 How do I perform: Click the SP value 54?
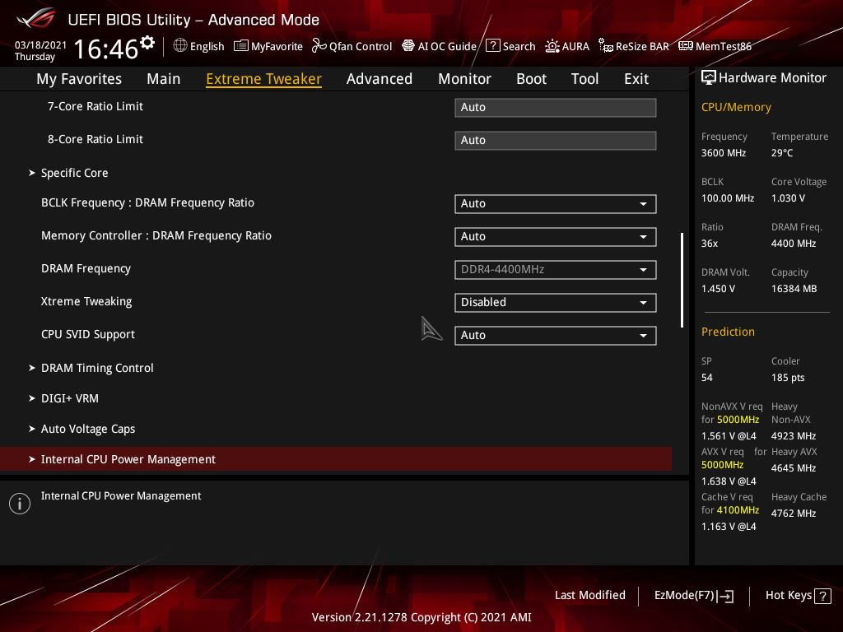(707, 378)
